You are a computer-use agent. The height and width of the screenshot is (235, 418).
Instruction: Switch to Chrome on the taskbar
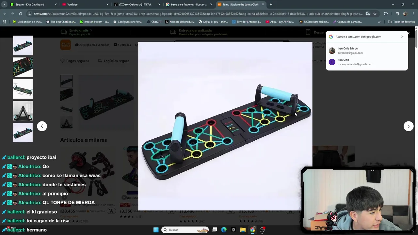click(252, 230)
